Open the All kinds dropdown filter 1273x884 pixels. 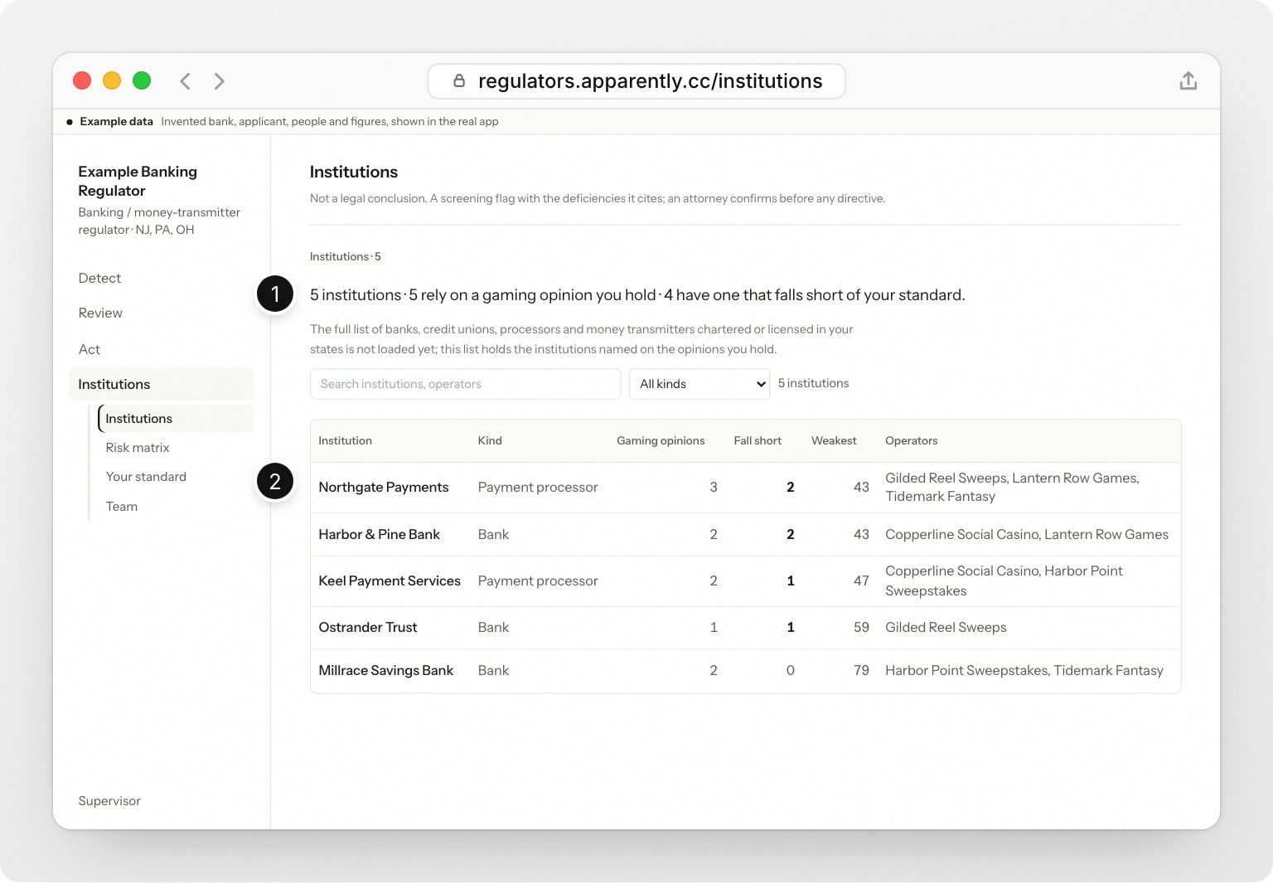[x=699, y=384]
